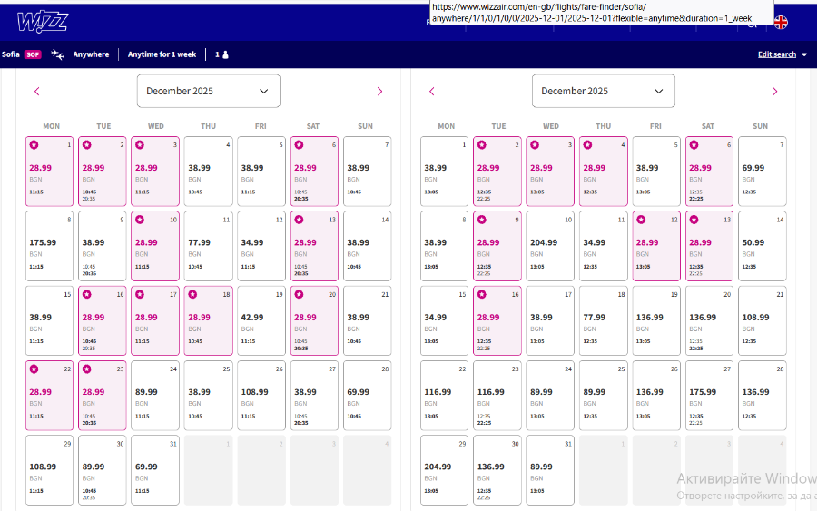
Task: Select December 6 in left calendar
Action: coord(314,172)
